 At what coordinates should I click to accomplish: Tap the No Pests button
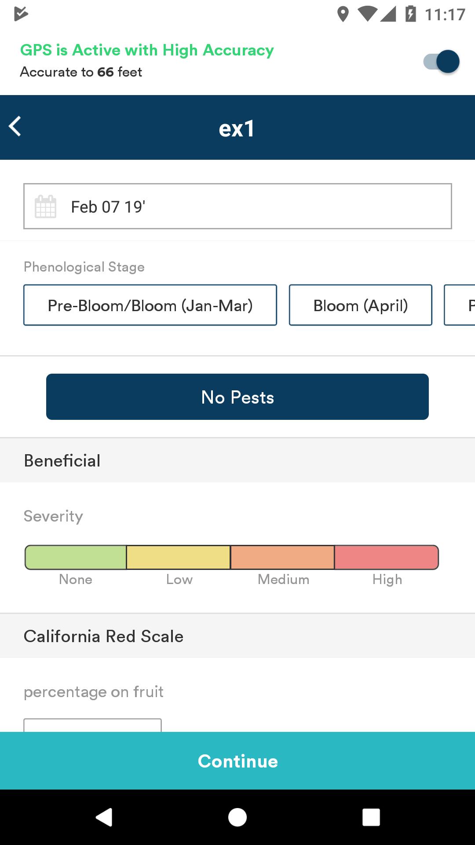tap(237, 397)
